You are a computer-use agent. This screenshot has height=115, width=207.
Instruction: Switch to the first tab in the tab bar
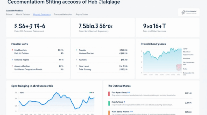click(x=9, y=15)
